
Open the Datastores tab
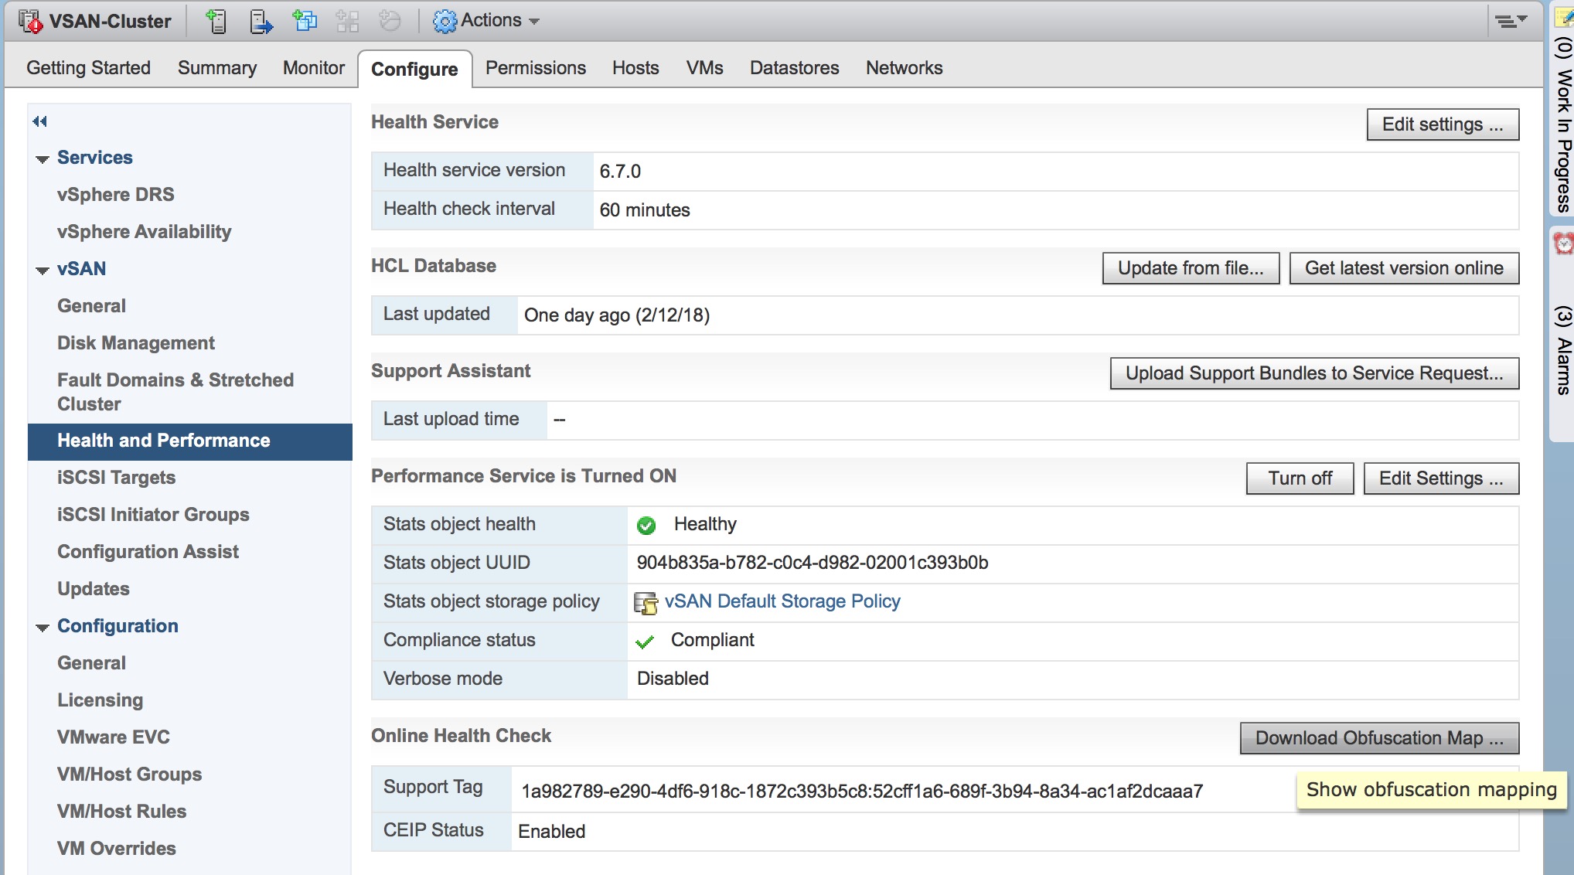(794, 68)
